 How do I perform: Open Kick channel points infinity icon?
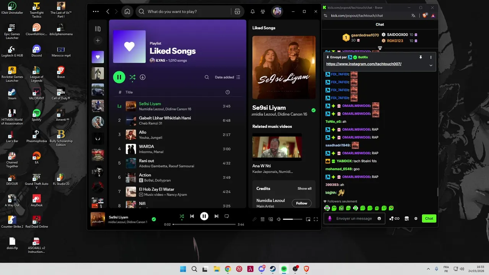pos(394,218)
